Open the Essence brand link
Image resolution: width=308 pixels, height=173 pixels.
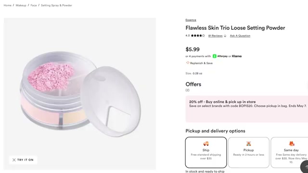(x=191, y=20)
